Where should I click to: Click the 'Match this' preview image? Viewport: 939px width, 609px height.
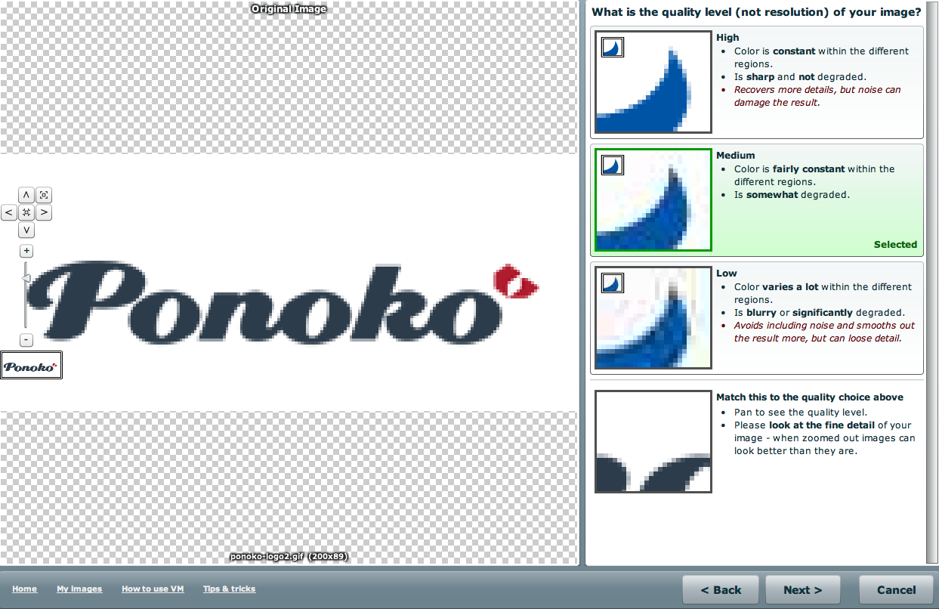[x=653, y=441]
